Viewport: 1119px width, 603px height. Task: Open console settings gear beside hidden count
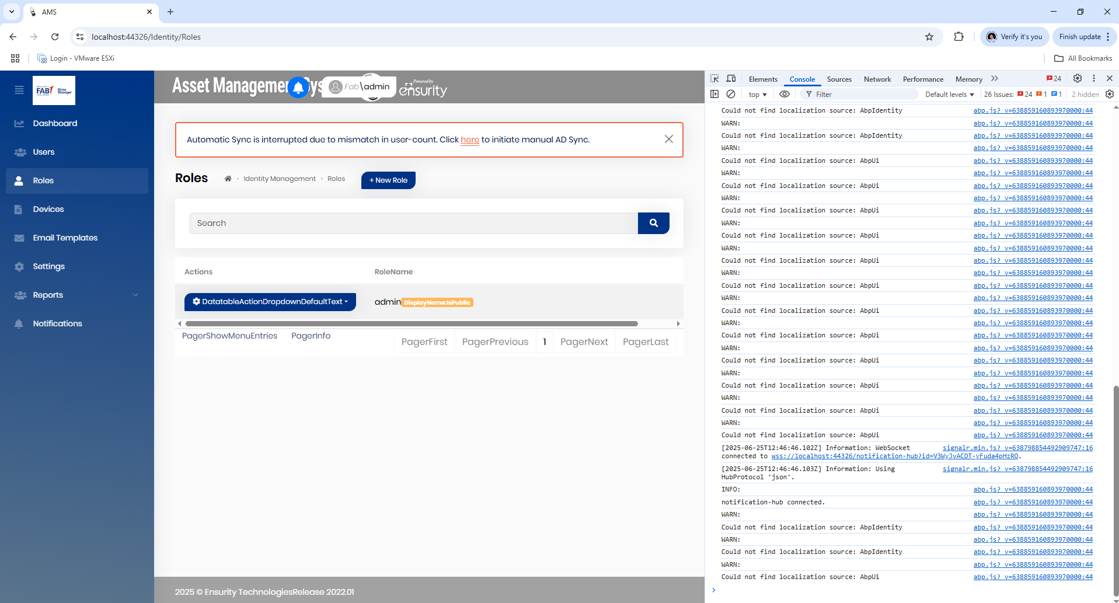pos(1110,94)
